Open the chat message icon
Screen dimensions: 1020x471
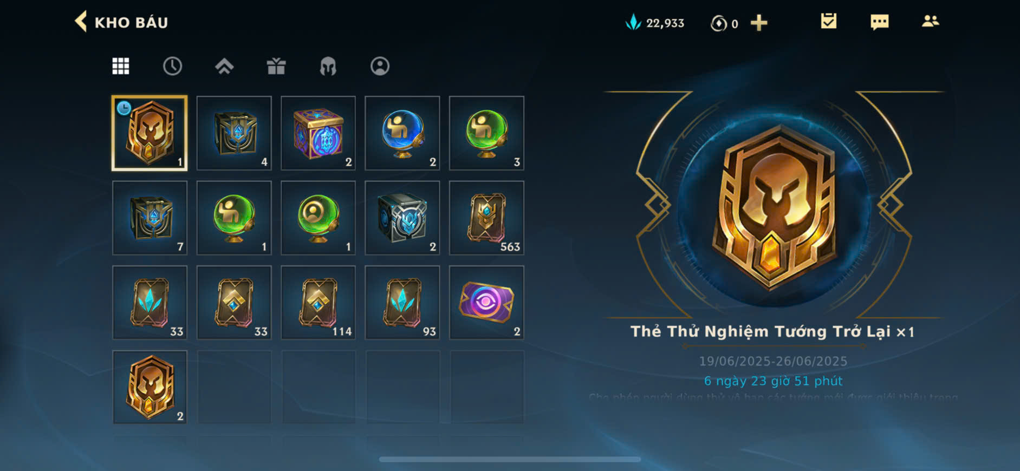(879, 22)
